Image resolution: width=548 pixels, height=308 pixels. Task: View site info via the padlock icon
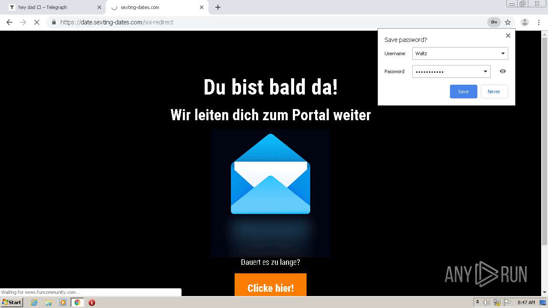point(54,22)
